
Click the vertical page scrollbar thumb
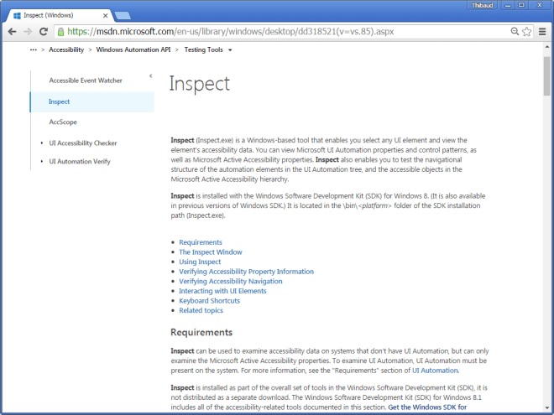tap(547, 80)
